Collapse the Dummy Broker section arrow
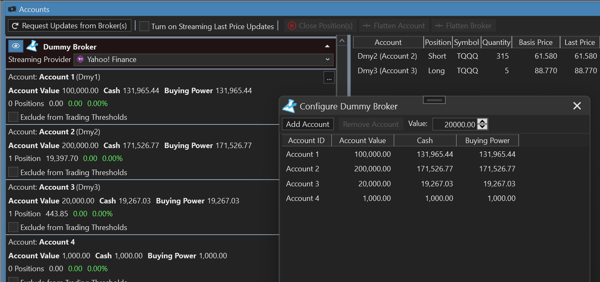This screenshot has width=600, height=282. coord(327,47)
